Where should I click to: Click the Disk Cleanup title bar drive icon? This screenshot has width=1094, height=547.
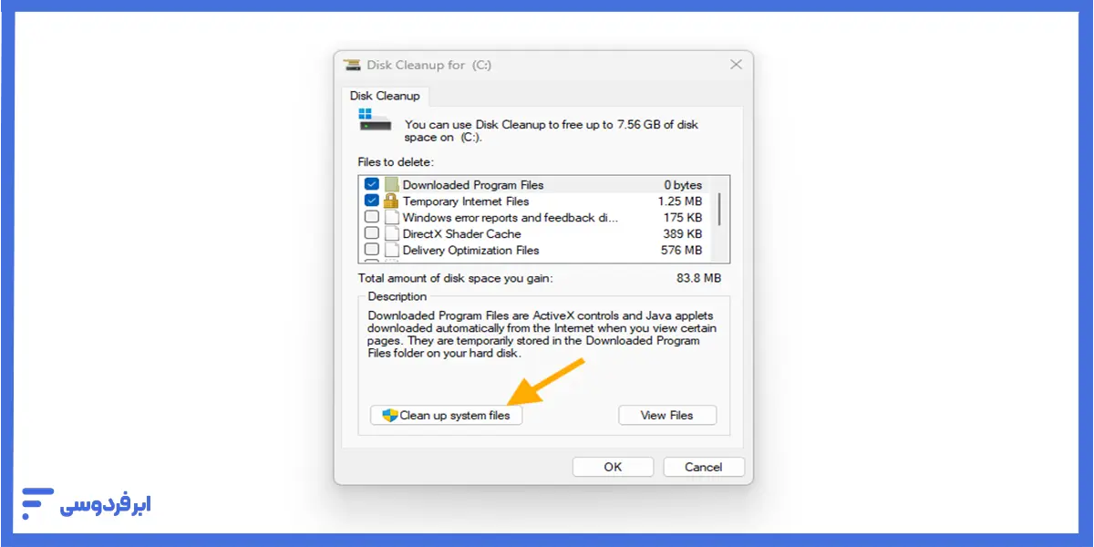coord(352,65)
